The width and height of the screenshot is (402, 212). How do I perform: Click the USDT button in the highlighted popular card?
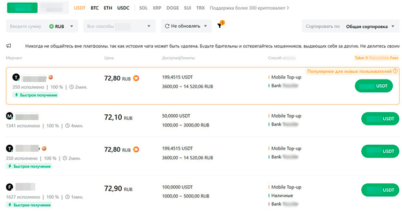point(374,86)
